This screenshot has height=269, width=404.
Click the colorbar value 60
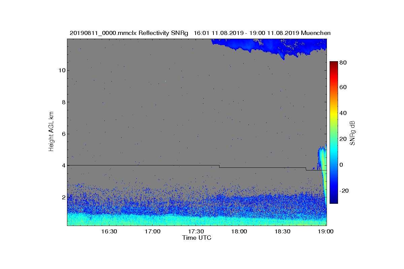[343, 87]
